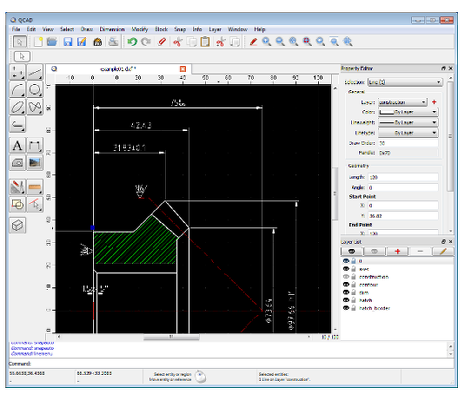Open the Dimension menu
Screen dimensions: 465x400
[x=112, y=29]
